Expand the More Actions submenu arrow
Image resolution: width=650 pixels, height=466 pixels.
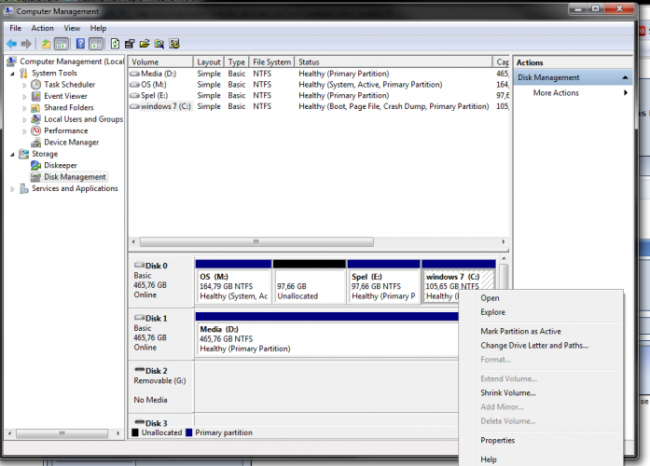(626, 93)
